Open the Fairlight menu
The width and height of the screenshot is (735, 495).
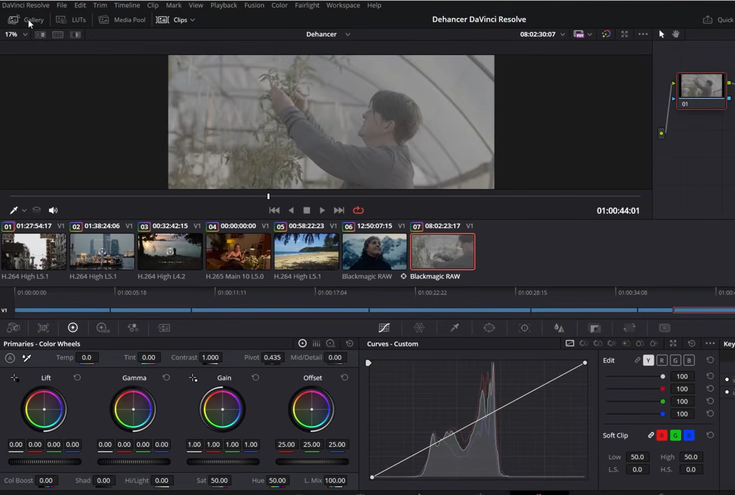pos(307,5)
